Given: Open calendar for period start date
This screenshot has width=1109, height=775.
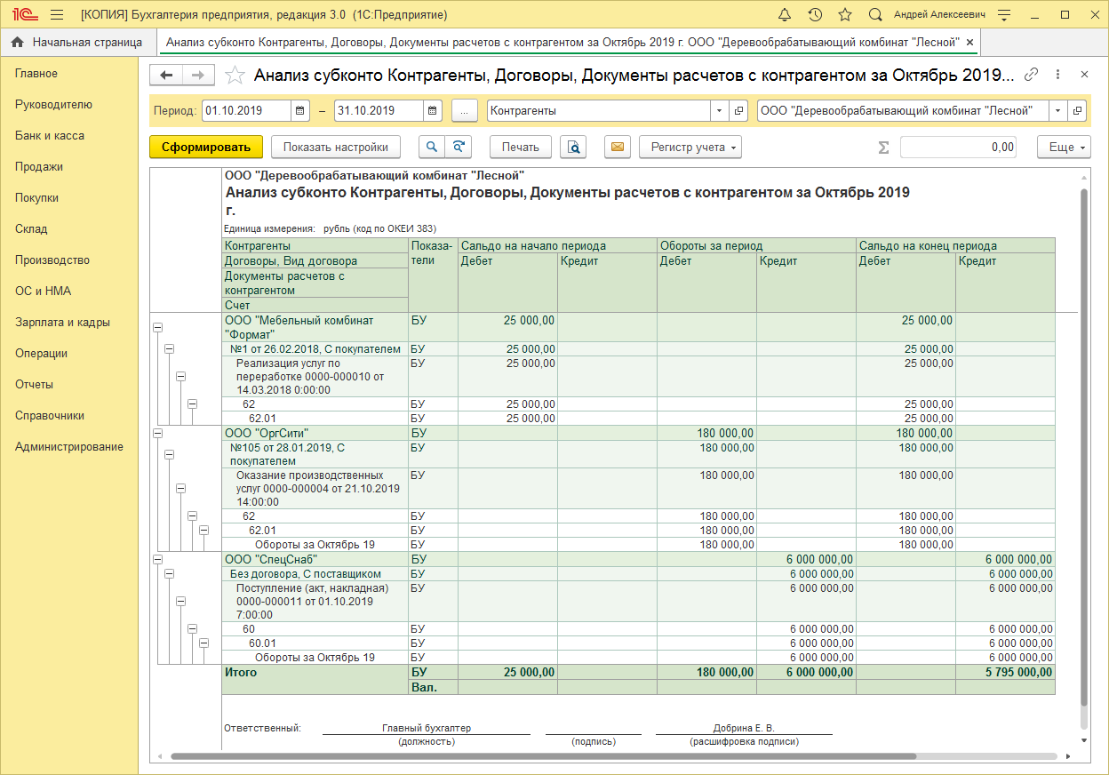Looking at the screenshot, I should point(300,111).
